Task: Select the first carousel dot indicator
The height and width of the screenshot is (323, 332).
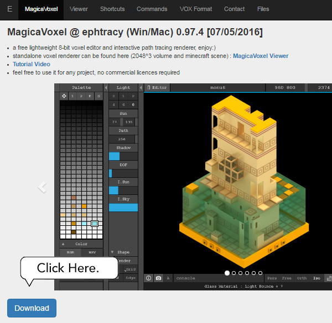Action: [x=227, y=273]
